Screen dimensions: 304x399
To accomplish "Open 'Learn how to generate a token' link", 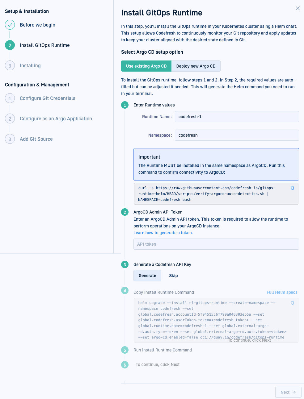I will (163, 233).
